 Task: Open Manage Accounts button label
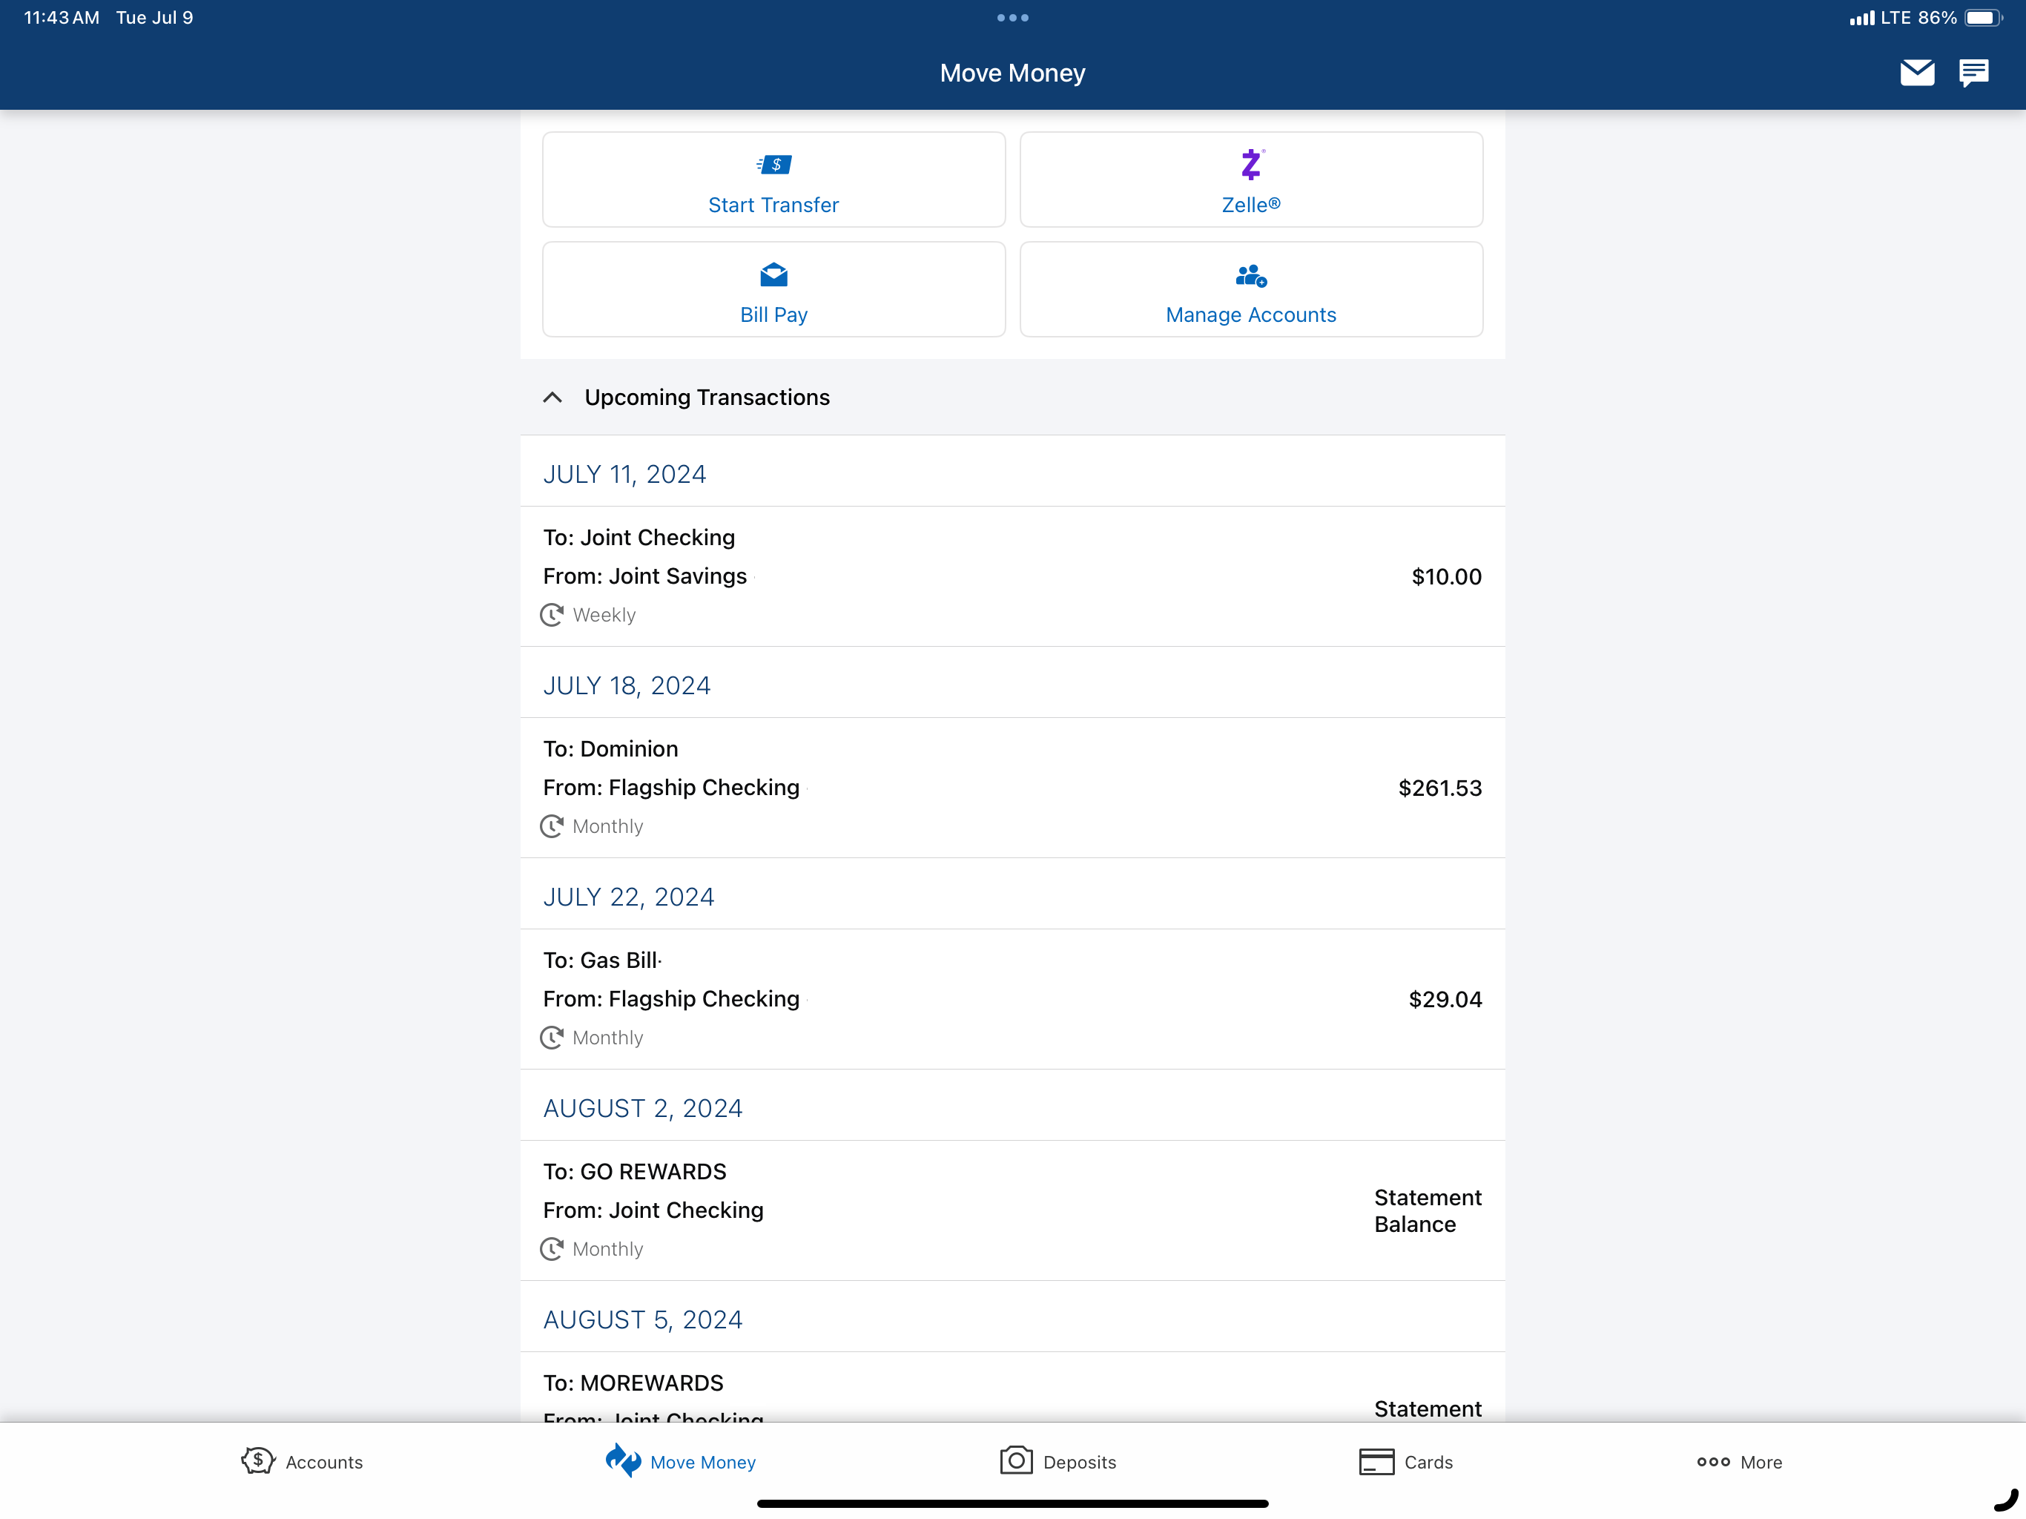[1251, 315]
